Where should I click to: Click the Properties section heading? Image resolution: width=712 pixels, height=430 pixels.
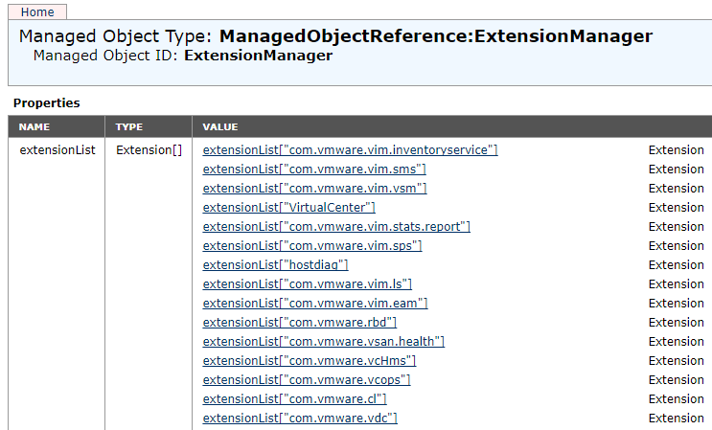(x=46, y=103)
